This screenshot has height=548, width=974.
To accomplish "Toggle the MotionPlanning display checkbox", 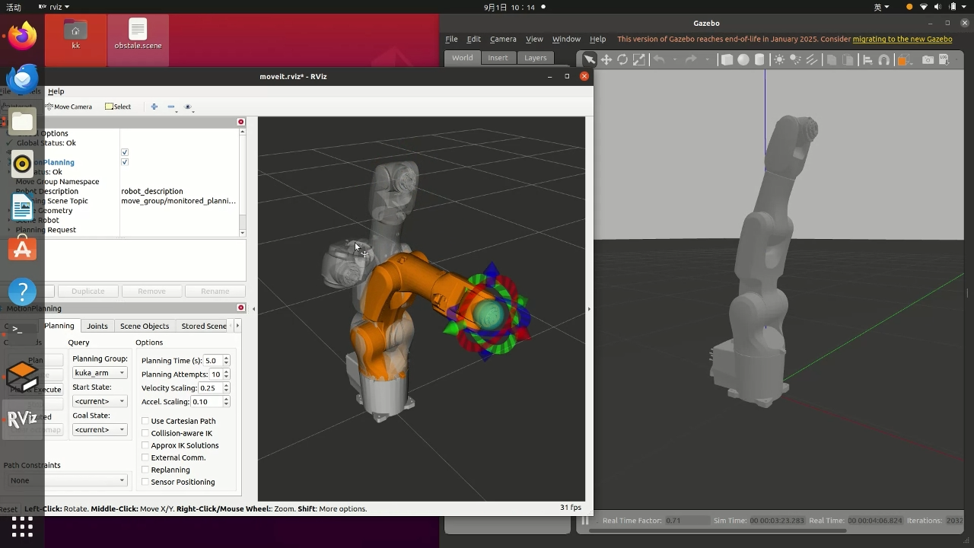I will tap(125, 162).
